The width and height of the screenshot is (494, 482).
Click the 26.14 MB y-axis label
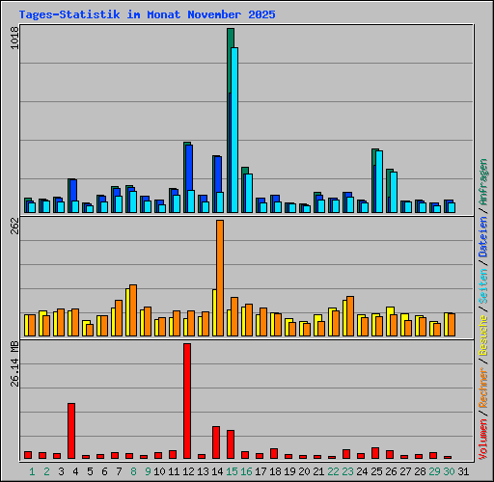pos(14,364)
